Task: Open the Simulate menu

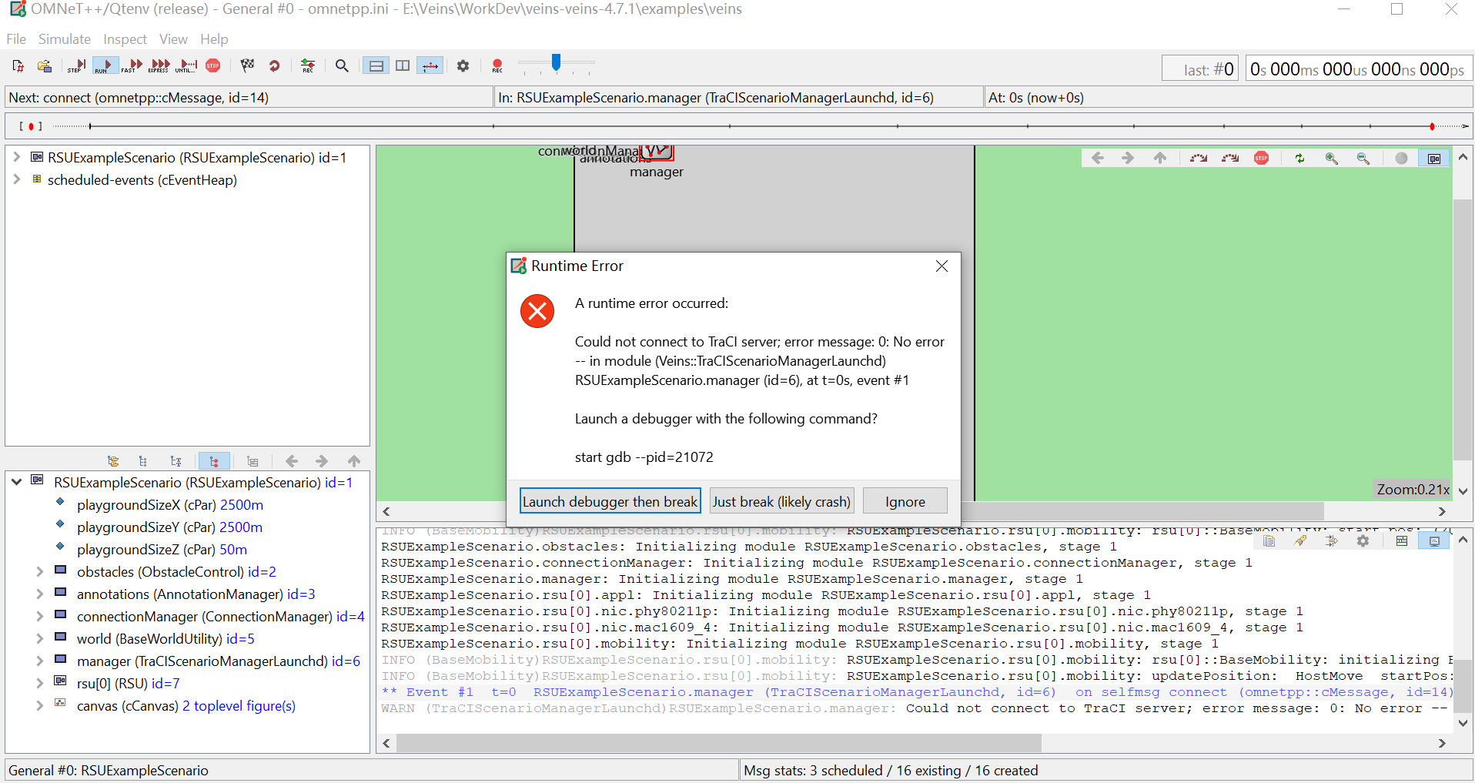Action: (65, 39)
